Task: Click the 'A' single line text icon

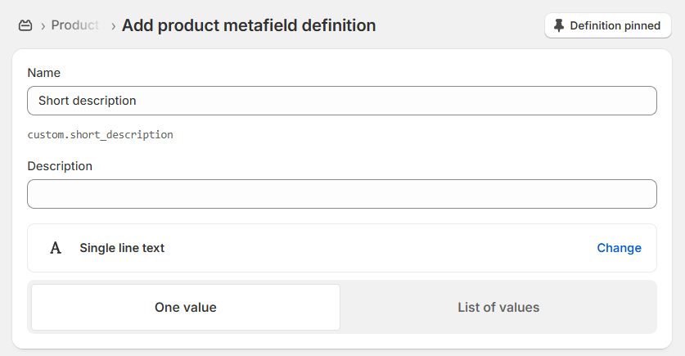Action: click(56, 248)
